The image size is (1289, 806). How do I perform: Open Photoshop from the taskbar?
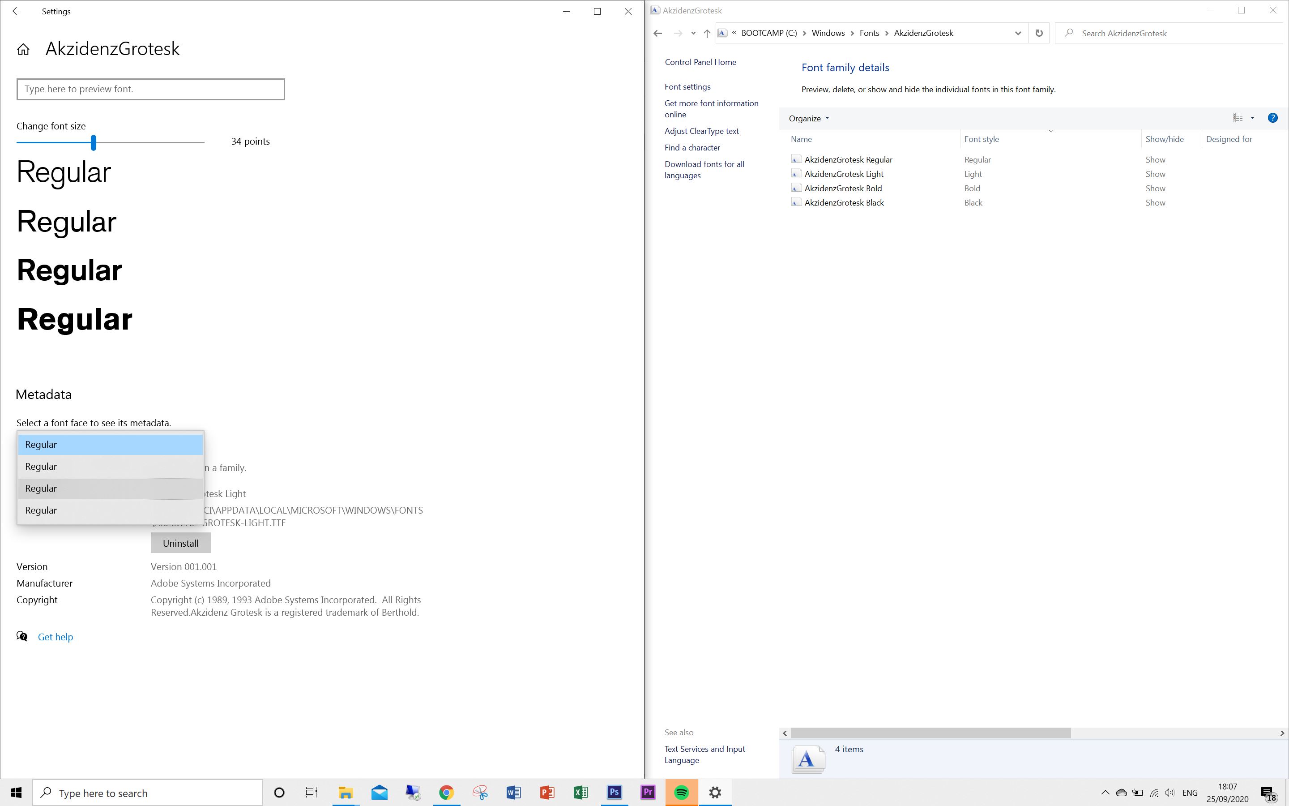tap(614, 792)
